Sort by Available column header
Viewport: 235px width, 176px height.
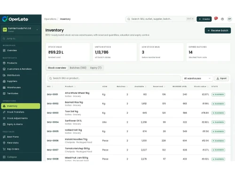[141, 86]
